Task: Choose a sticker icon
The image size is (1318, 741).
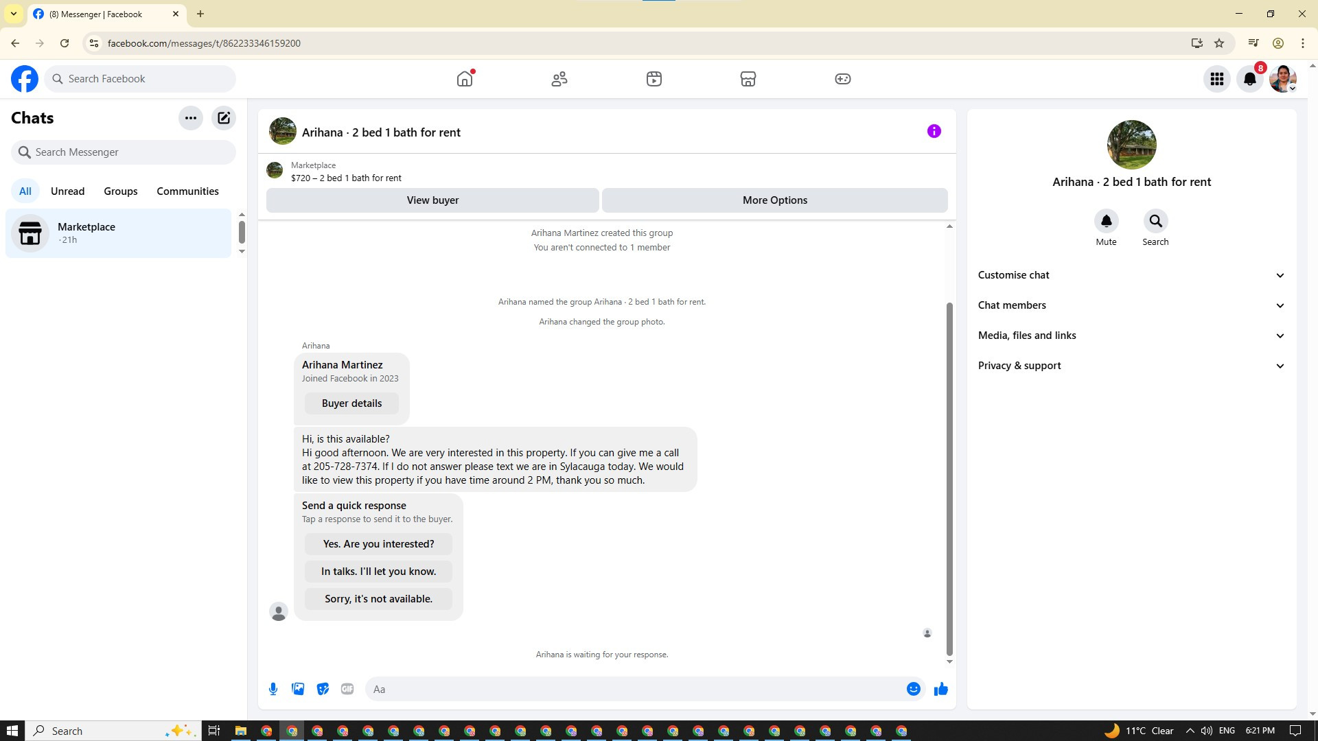Action: pyautogui.click(x=323, y=689)
